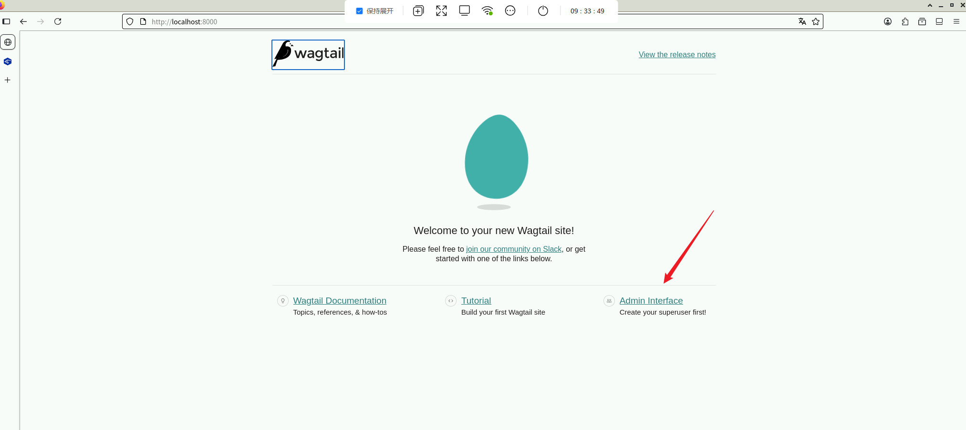
Task: Open Wagtail Documentation link
Action: tap(340, 301)
